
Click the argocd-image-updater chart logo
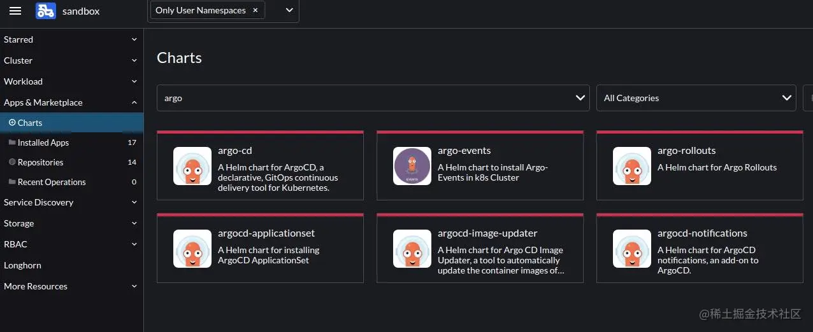(412, 249)
